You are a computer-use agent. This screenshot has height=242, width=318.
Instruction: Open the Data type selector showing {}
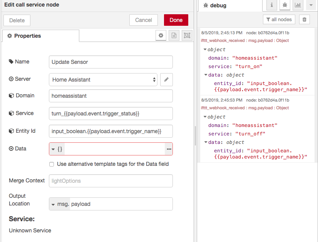[x=56, y=149]
